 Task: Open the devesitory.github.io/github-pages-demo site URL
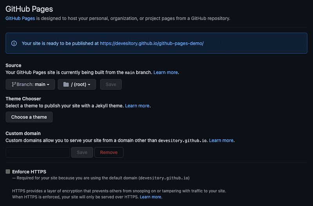pyautogui.click(x=152, y=43)
